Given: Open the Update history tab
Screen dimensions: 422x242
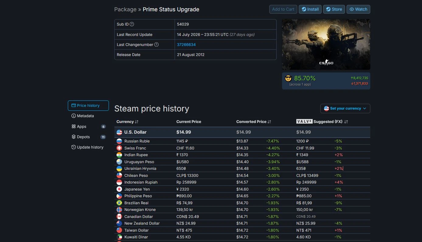Looking at the screenshot, I should coord(88,147).
